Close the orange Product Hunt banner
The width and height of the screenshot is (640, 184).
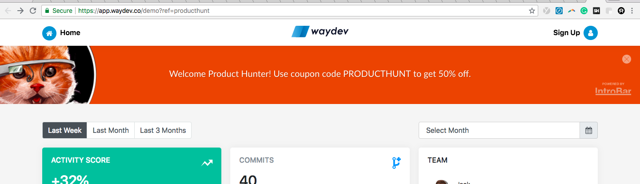point(627,59)
